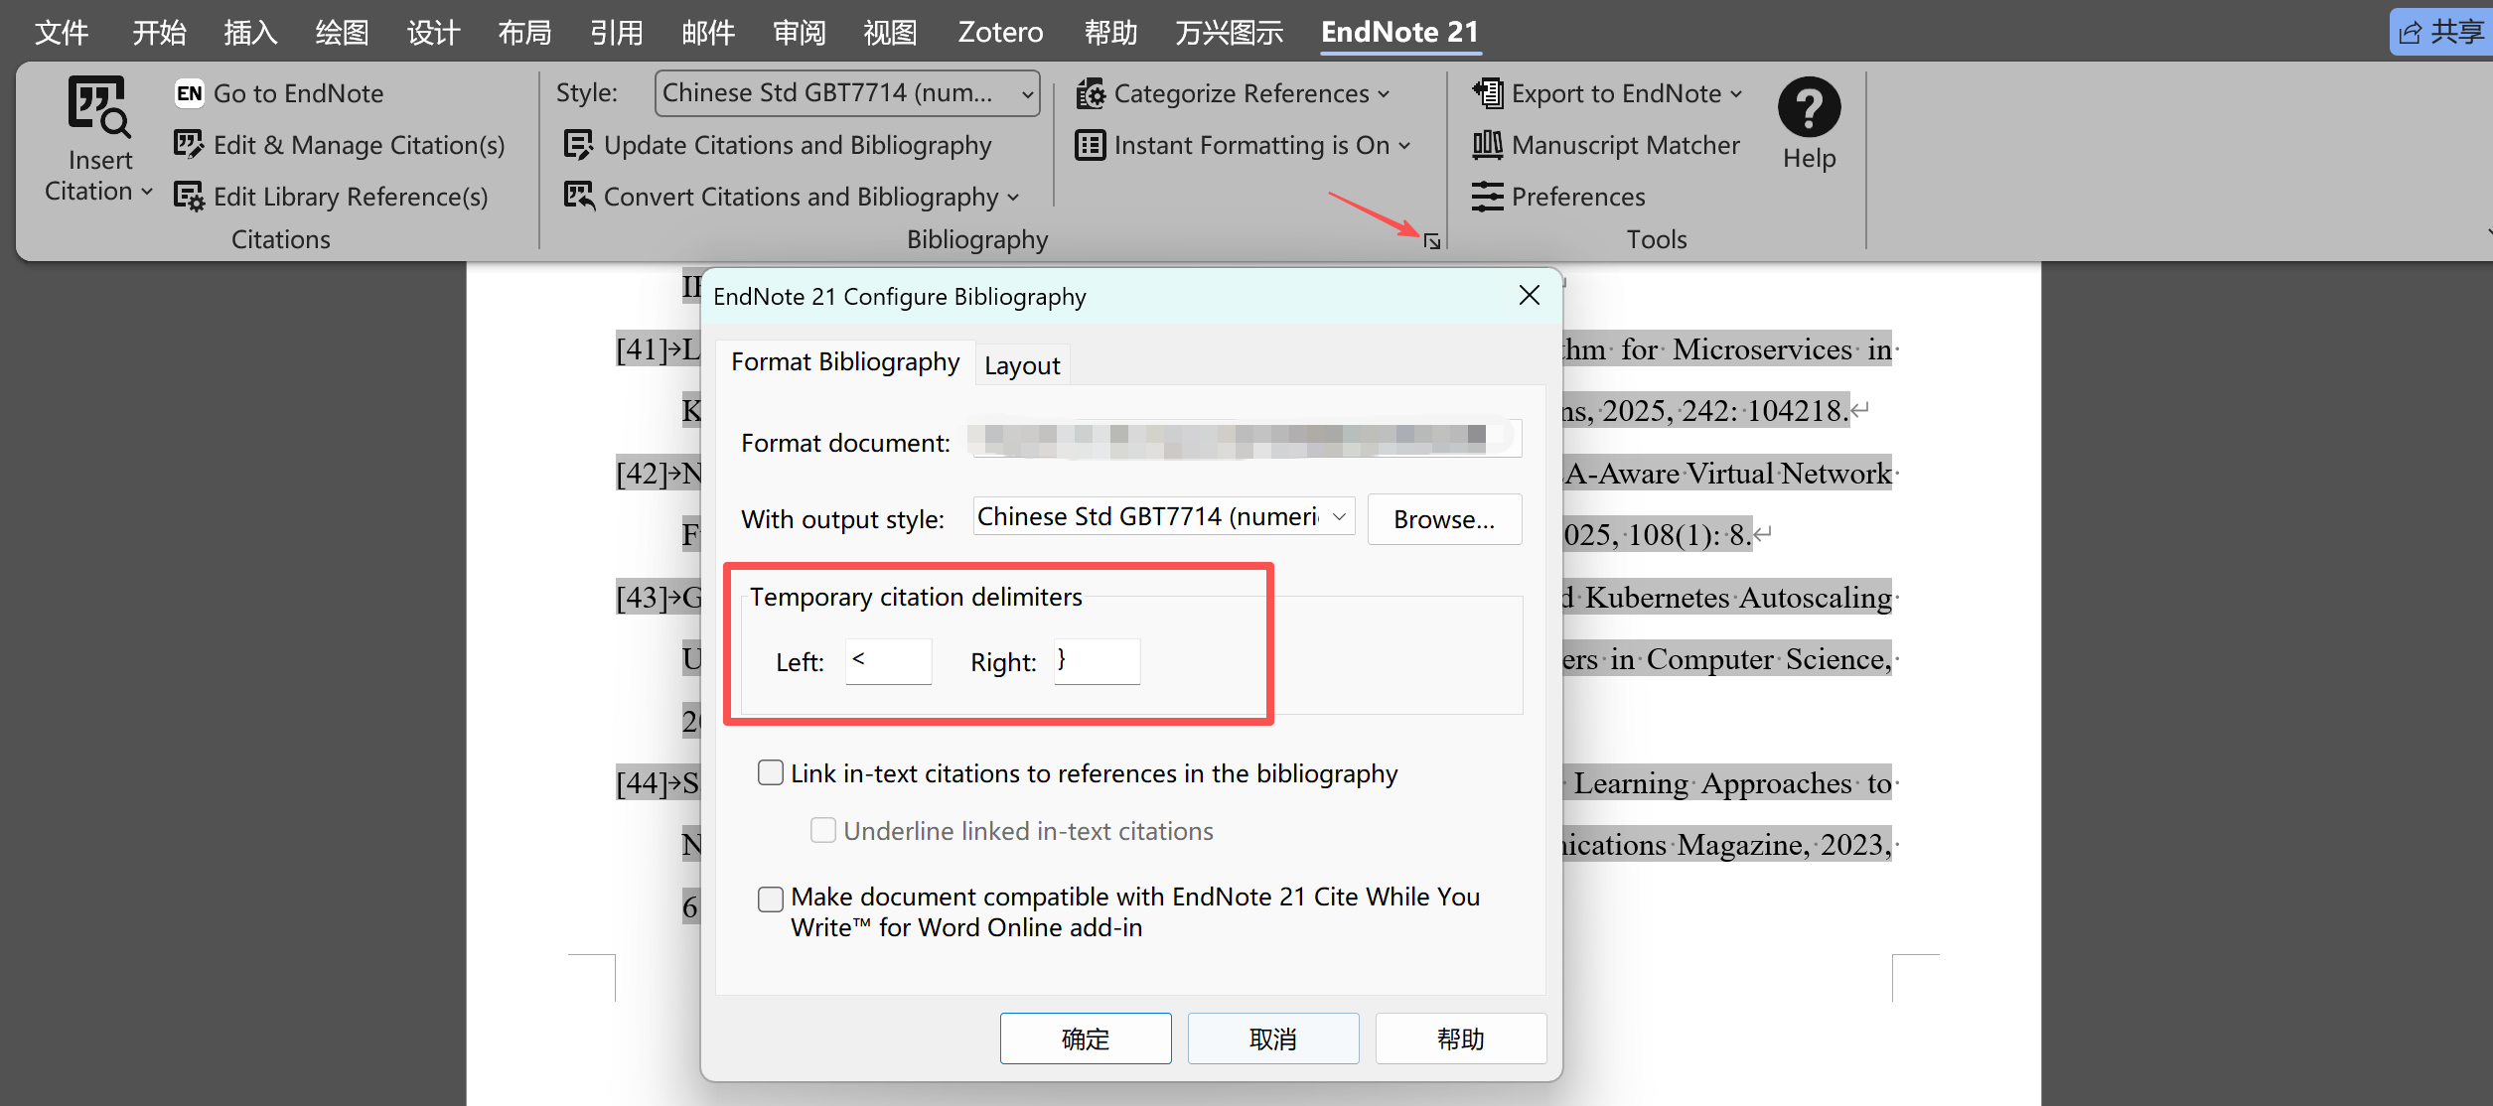Expand Export to EndNote chevron
This screenshot has width=2493, height=1106.
coord(1736,94)
